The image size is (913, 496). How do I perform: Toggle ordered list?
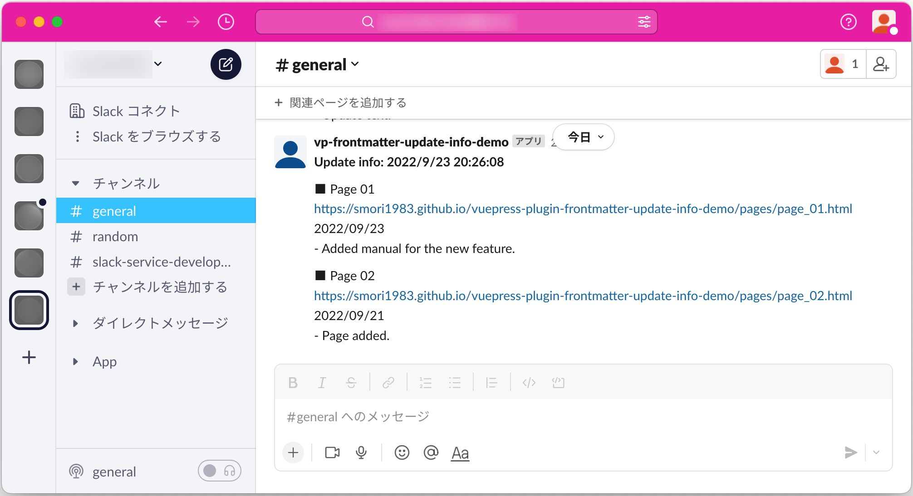(x=426, y=383)
